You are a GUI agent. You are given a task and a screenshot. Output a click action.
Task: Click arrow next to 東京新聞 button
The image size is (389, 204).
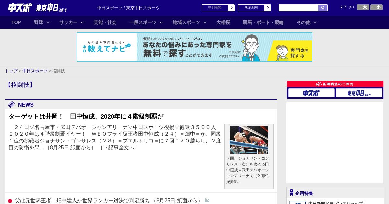[268, 8]
